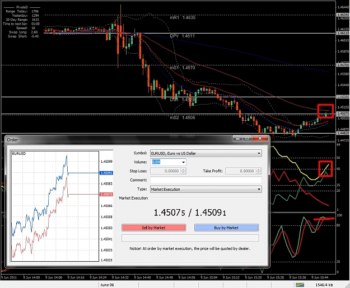
Task: Click the mS2 1.4506 pivot label
Action: tap(183, 117)
